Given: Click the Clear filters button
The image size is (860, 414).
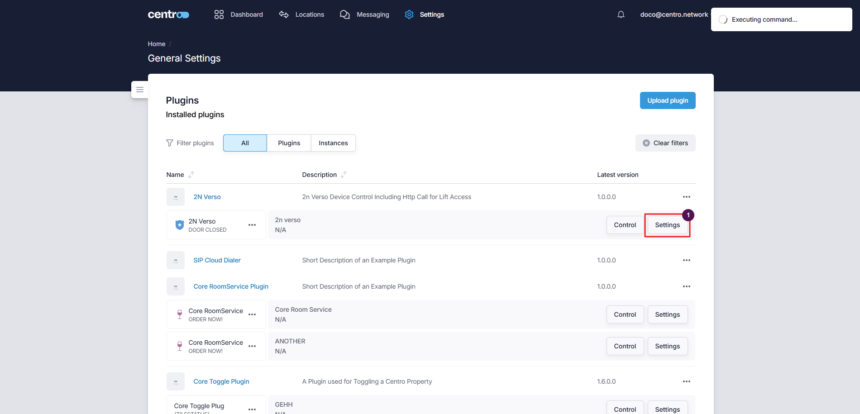Looking at the screenshot, I should point(665,143).
